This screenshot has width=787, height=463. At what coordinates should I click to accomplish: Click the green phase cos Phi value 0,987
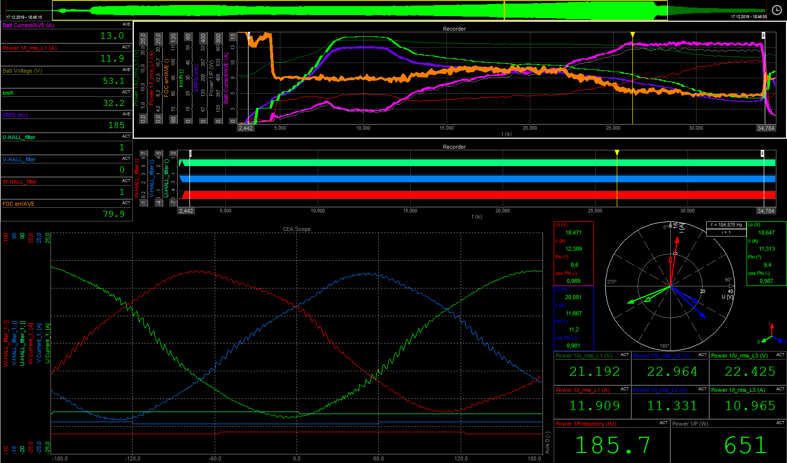[766, 281]
